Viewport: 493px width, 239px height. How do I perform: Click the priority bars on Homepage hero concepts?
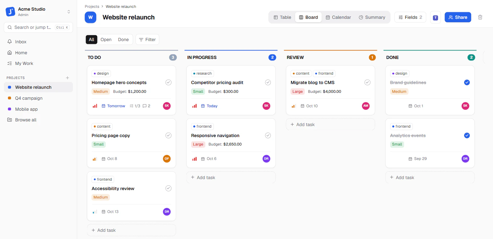[95, 106]
